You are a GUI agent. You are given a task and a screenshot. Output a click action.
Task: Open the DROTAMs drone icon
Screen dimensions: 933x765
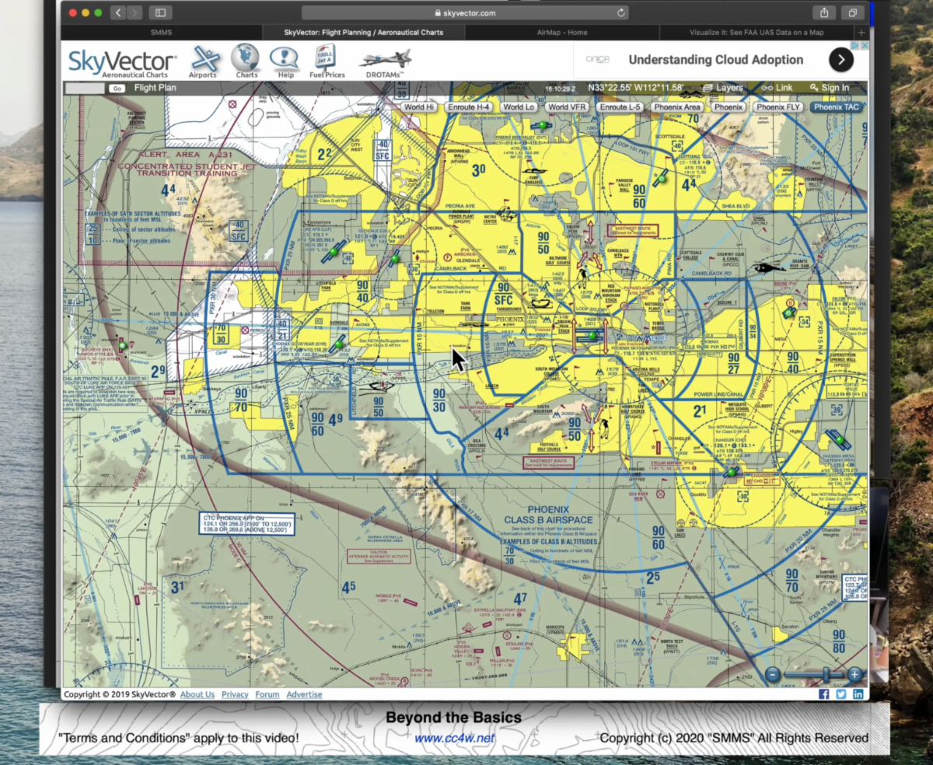pos(386,61)
